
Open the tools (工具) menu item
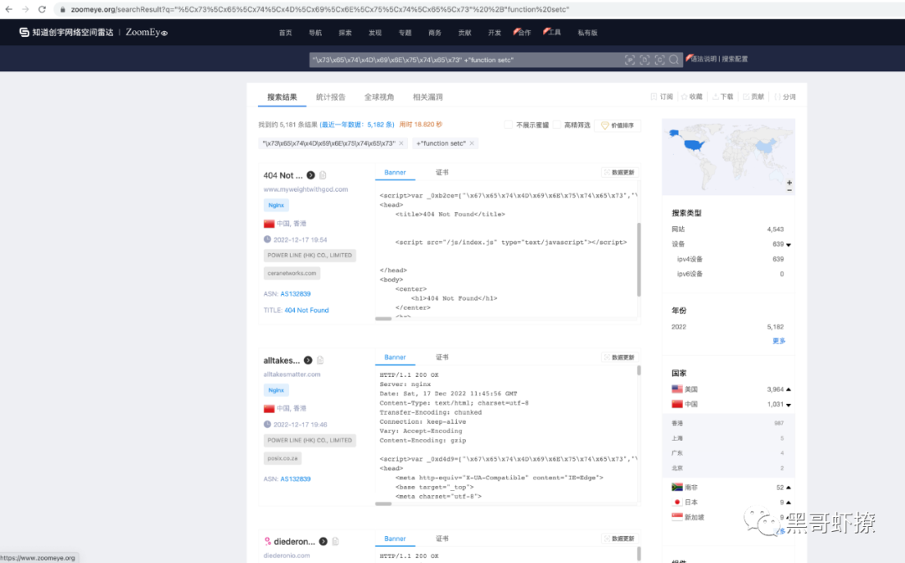pos(552,33)
